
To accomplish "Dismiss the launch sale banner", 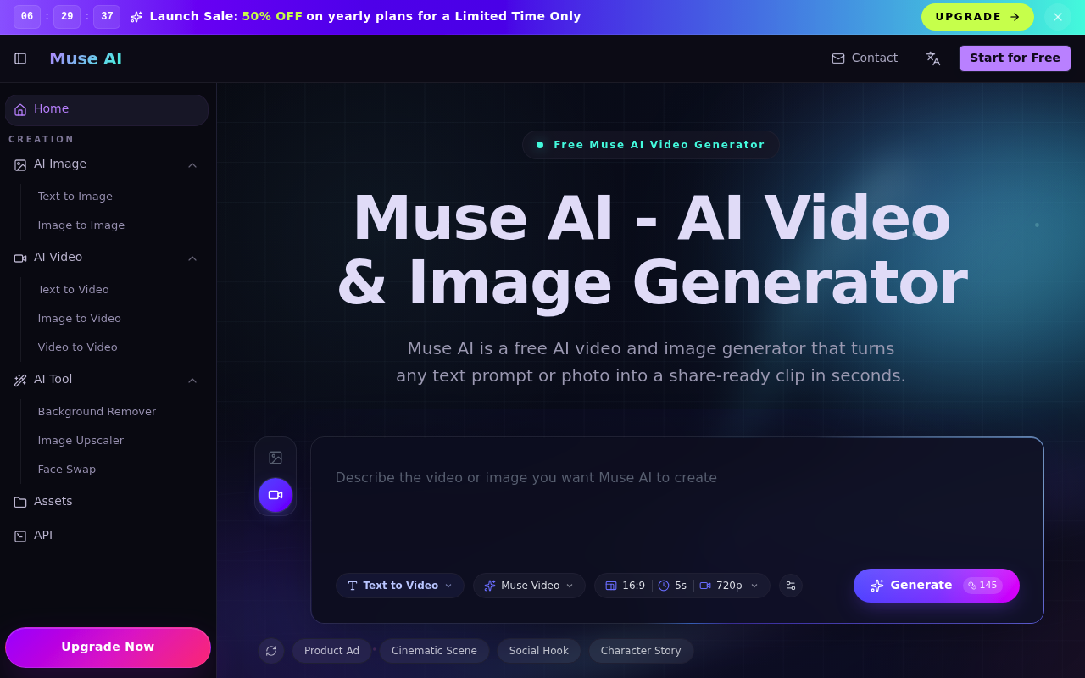I will [1058, 17].
